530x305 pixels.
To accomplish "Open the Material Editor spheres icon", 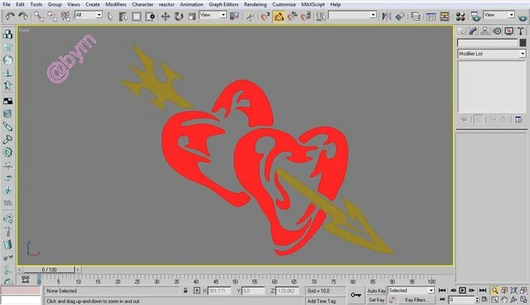I will tap(460, 17).
